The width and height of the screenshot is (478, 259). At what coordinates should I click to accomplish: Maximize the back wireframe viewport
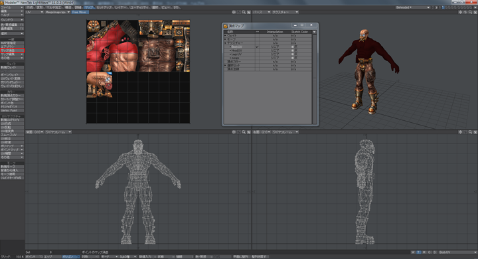click(x=249, y=132)
